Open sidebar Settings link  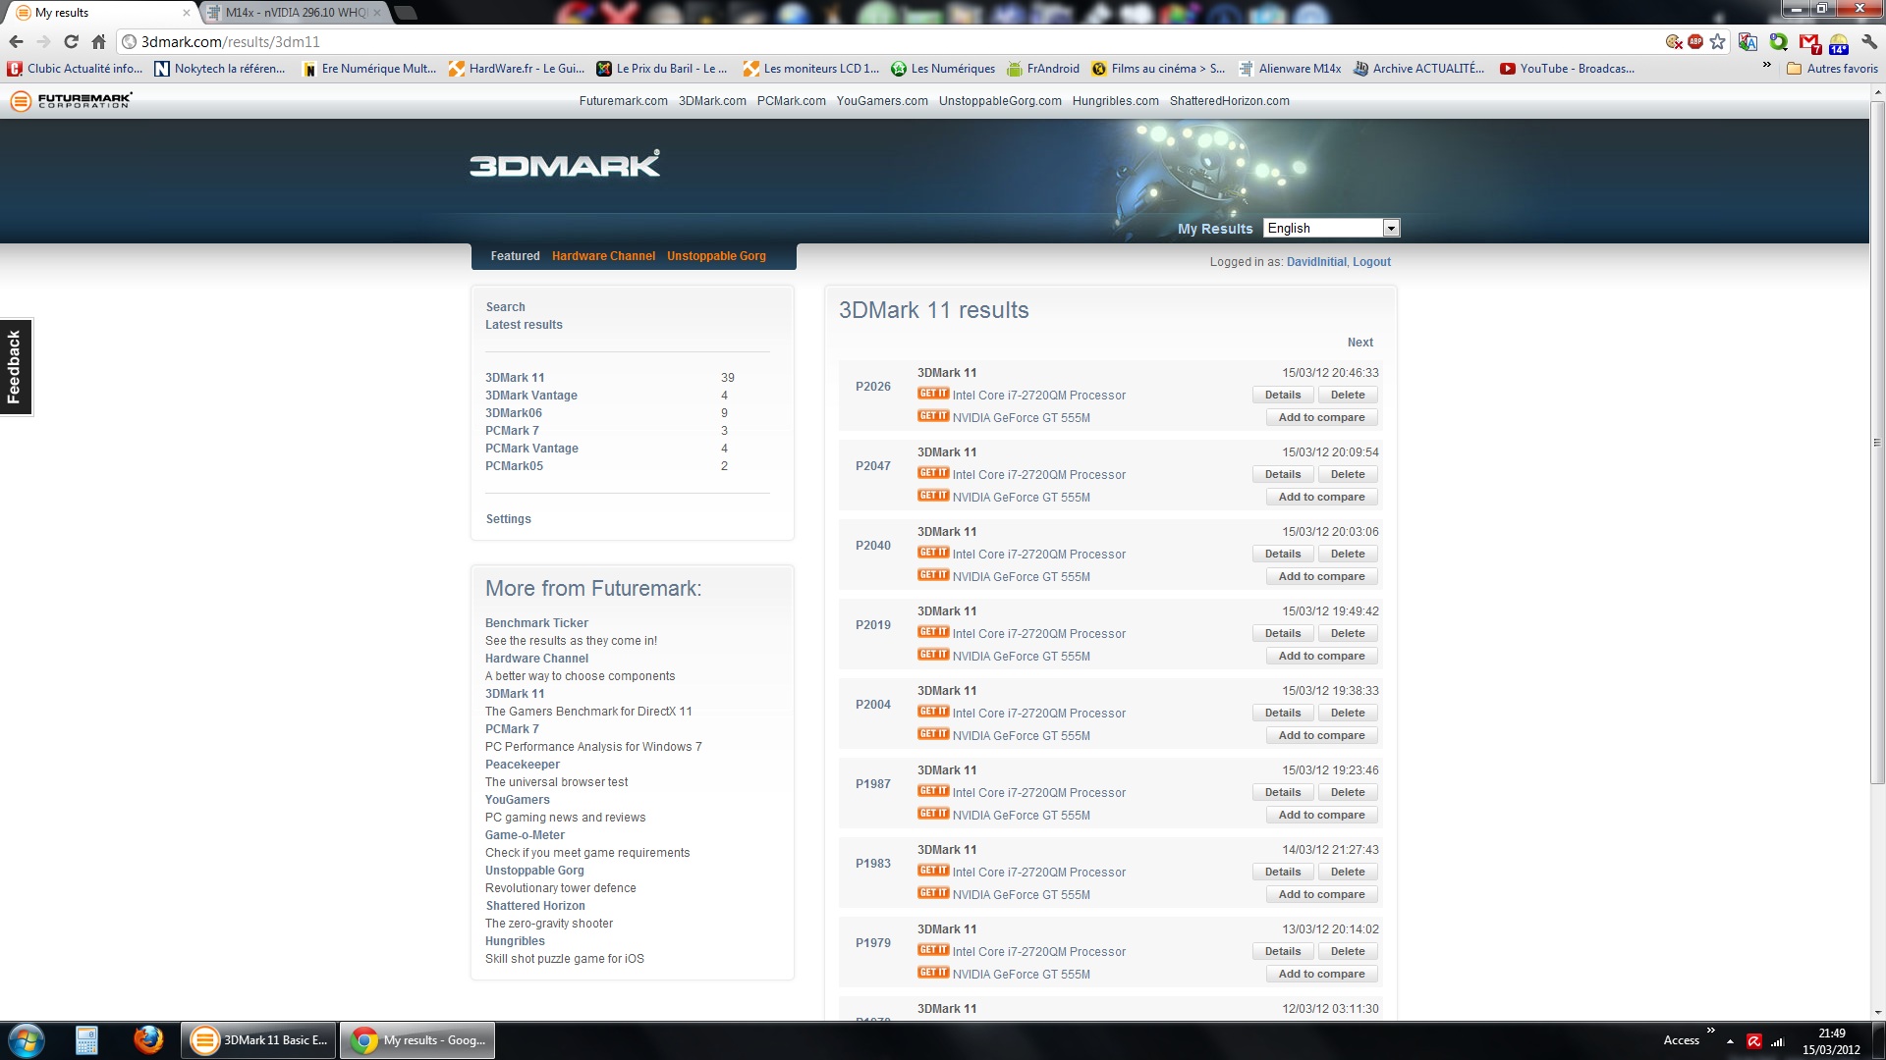point(508,519)
